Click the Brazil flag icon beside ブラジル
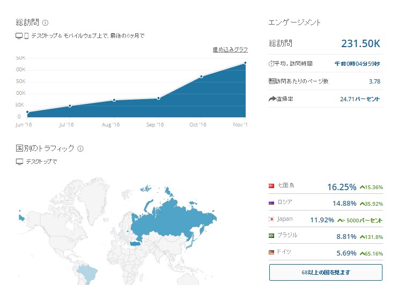The width and height of the screenshot is (398, 285). (x=271, y=236)
